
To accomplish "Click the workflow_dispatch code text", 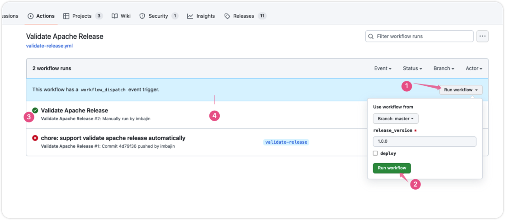I will 104,90.
